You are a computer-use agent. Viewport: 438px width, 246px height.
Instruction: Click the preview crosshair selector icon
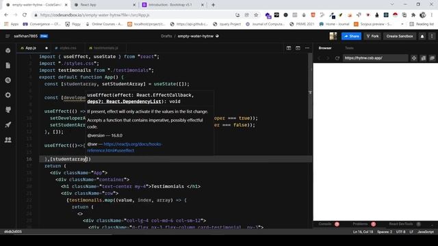[x=414, y=58]
